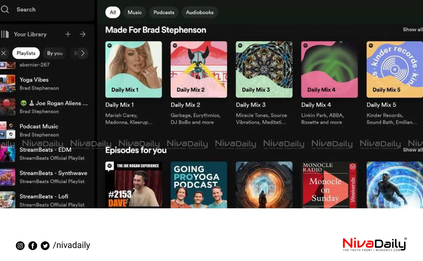This screenshot has width=423, height=261.
Task: Click the Joe Rogan Aliens cover icon
Action: point(7,107)
